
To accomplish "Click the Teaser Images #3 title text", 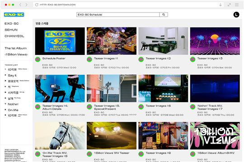I will [x=210, y=58].
